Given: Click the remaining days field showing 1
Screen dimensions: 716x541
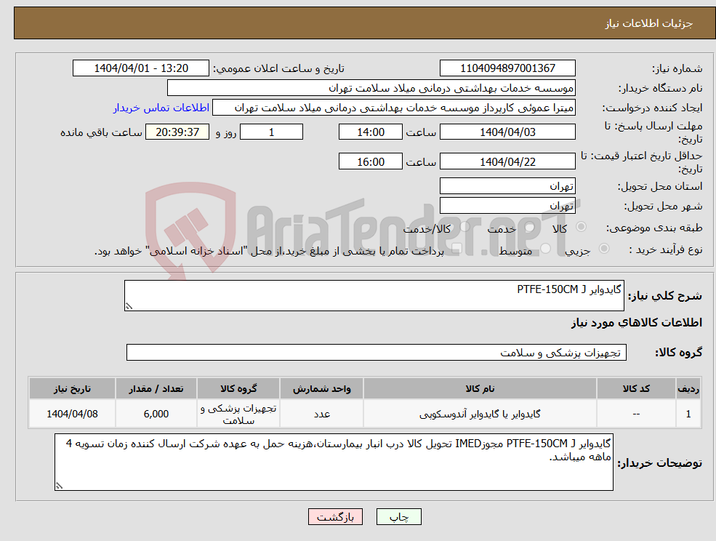Looking at the screenshot, I should point(271,132).
